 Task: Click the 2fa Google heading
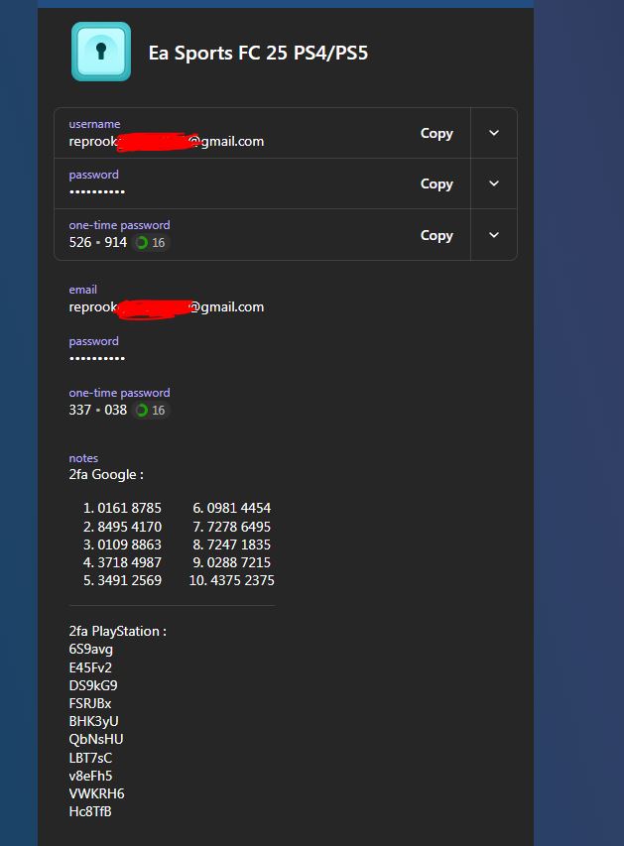coord(106,475)
